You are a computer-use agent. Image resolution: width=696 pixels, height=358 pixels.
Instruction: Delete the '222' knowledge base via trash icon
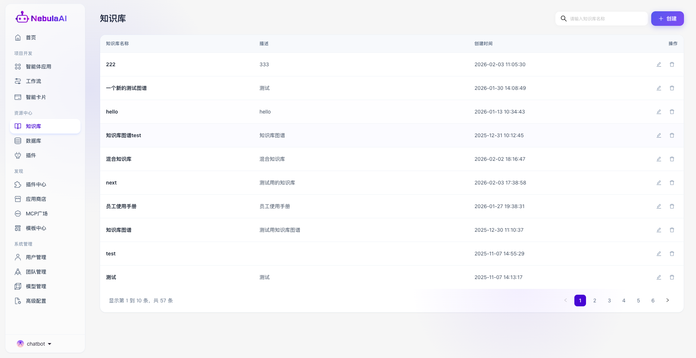(x=672, y=64)
